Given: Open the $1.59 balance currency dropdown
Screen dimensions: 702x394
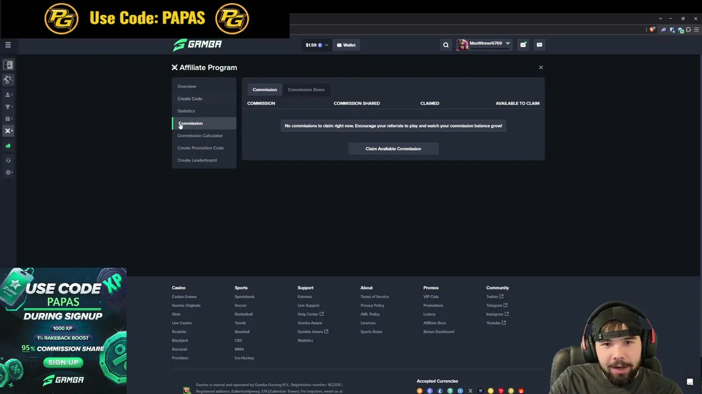Looking at the screenshot, I should click(316, 45).
